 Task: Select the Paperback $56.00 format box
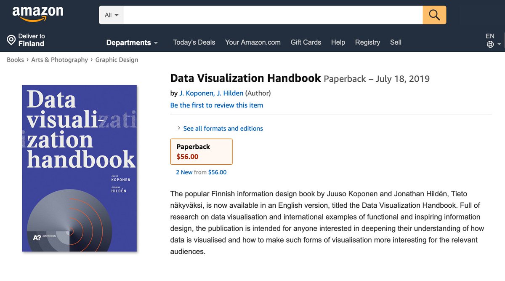[201, 152]
